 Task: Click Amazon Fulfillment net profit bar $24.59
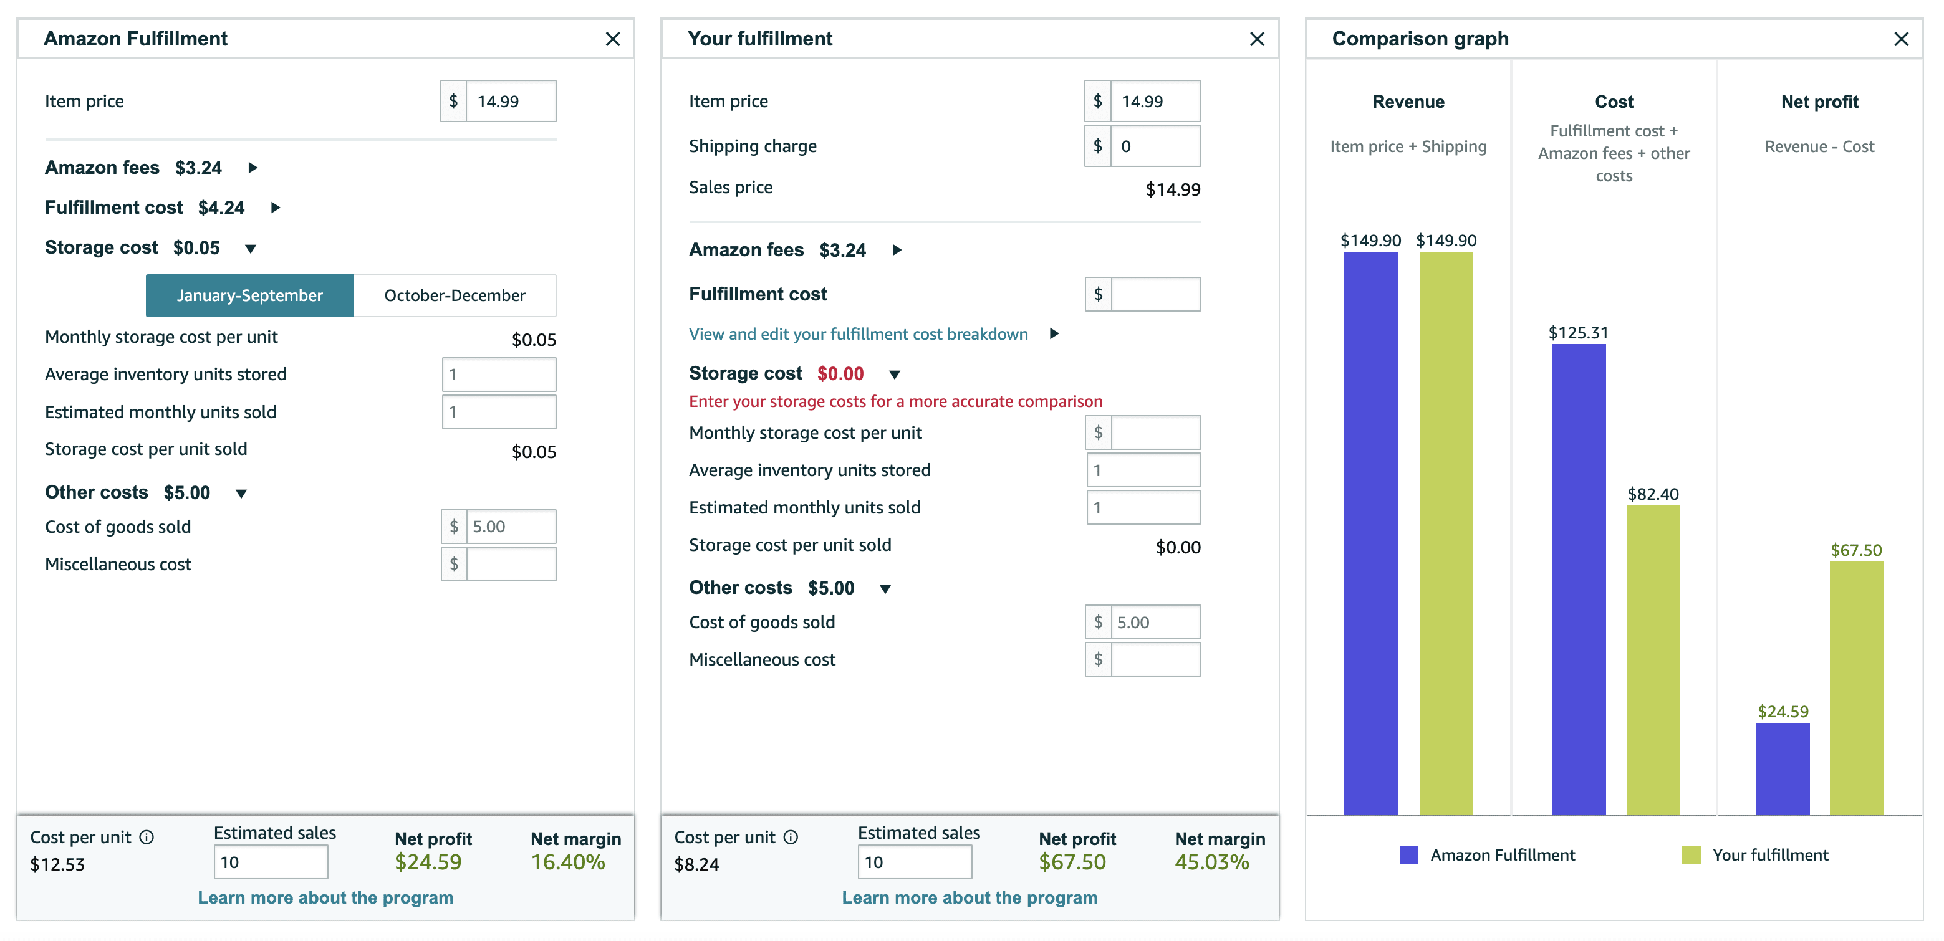tap(1783, 769)
